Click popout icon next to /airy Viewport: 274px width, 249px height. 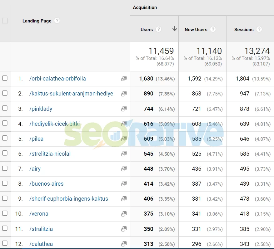point(124,168)
